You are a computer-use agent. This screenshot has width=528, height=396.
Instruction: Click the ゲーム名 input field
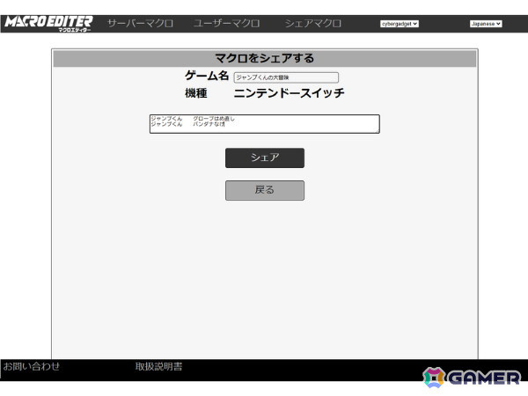[x=286, y=77]
